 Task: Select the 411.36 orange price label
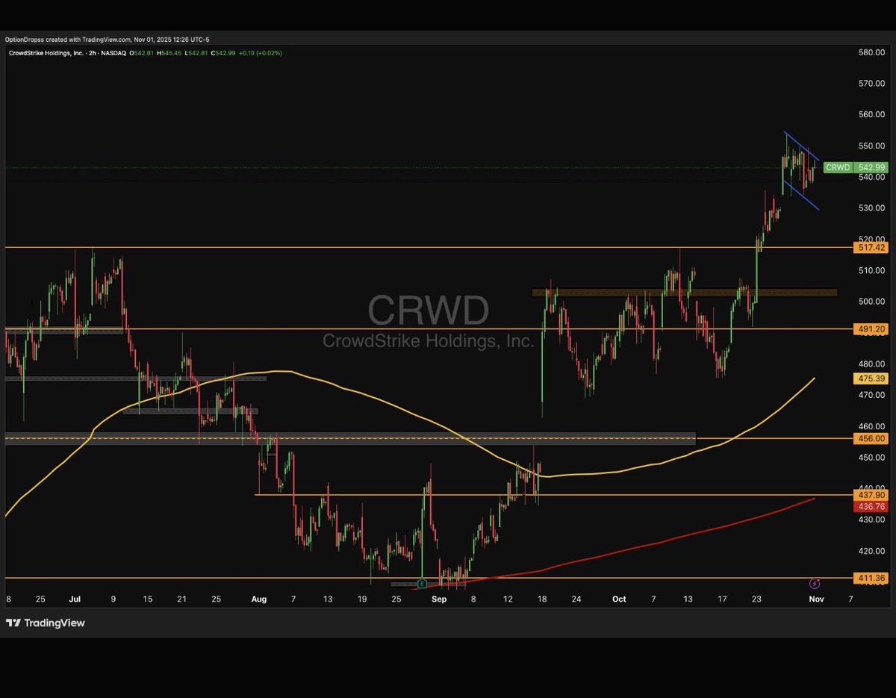(x=870, y=578)
